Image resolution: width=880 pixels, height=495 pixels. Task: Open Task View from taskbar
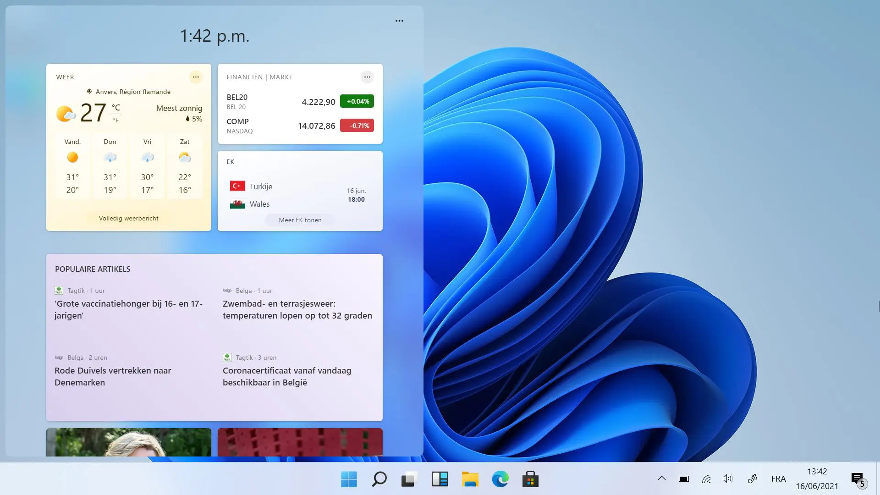409,479
